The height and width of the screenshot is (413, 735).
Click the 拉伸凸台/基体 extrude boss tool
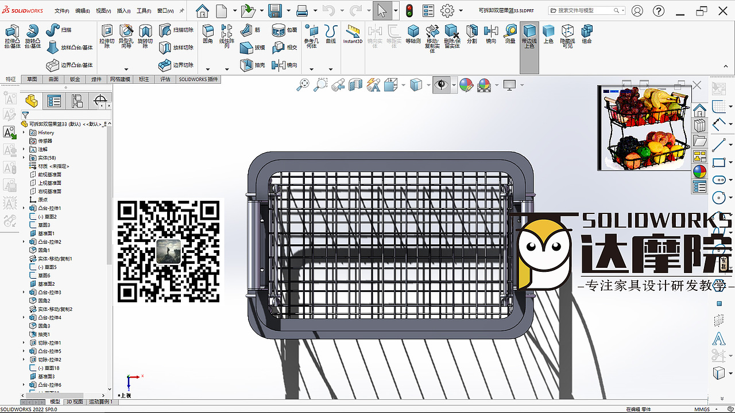[12, 36]
